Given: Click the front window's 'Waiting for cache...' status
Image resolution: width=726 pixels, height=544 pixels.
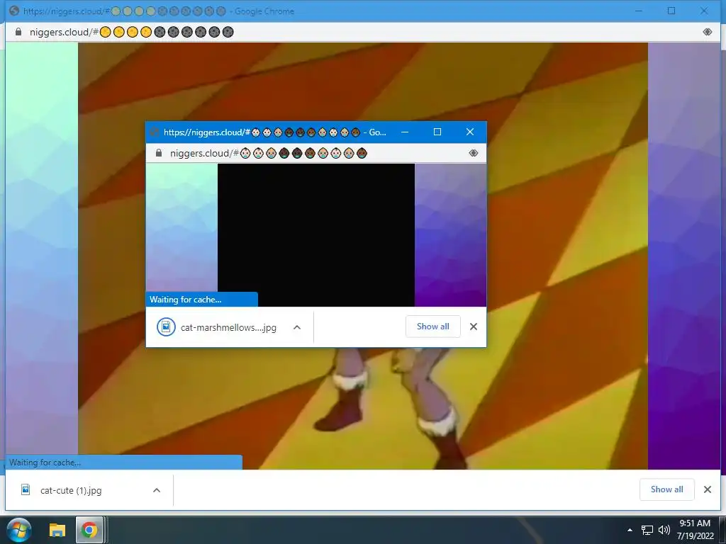Looking at the screenshot, I should click(185, 300).
